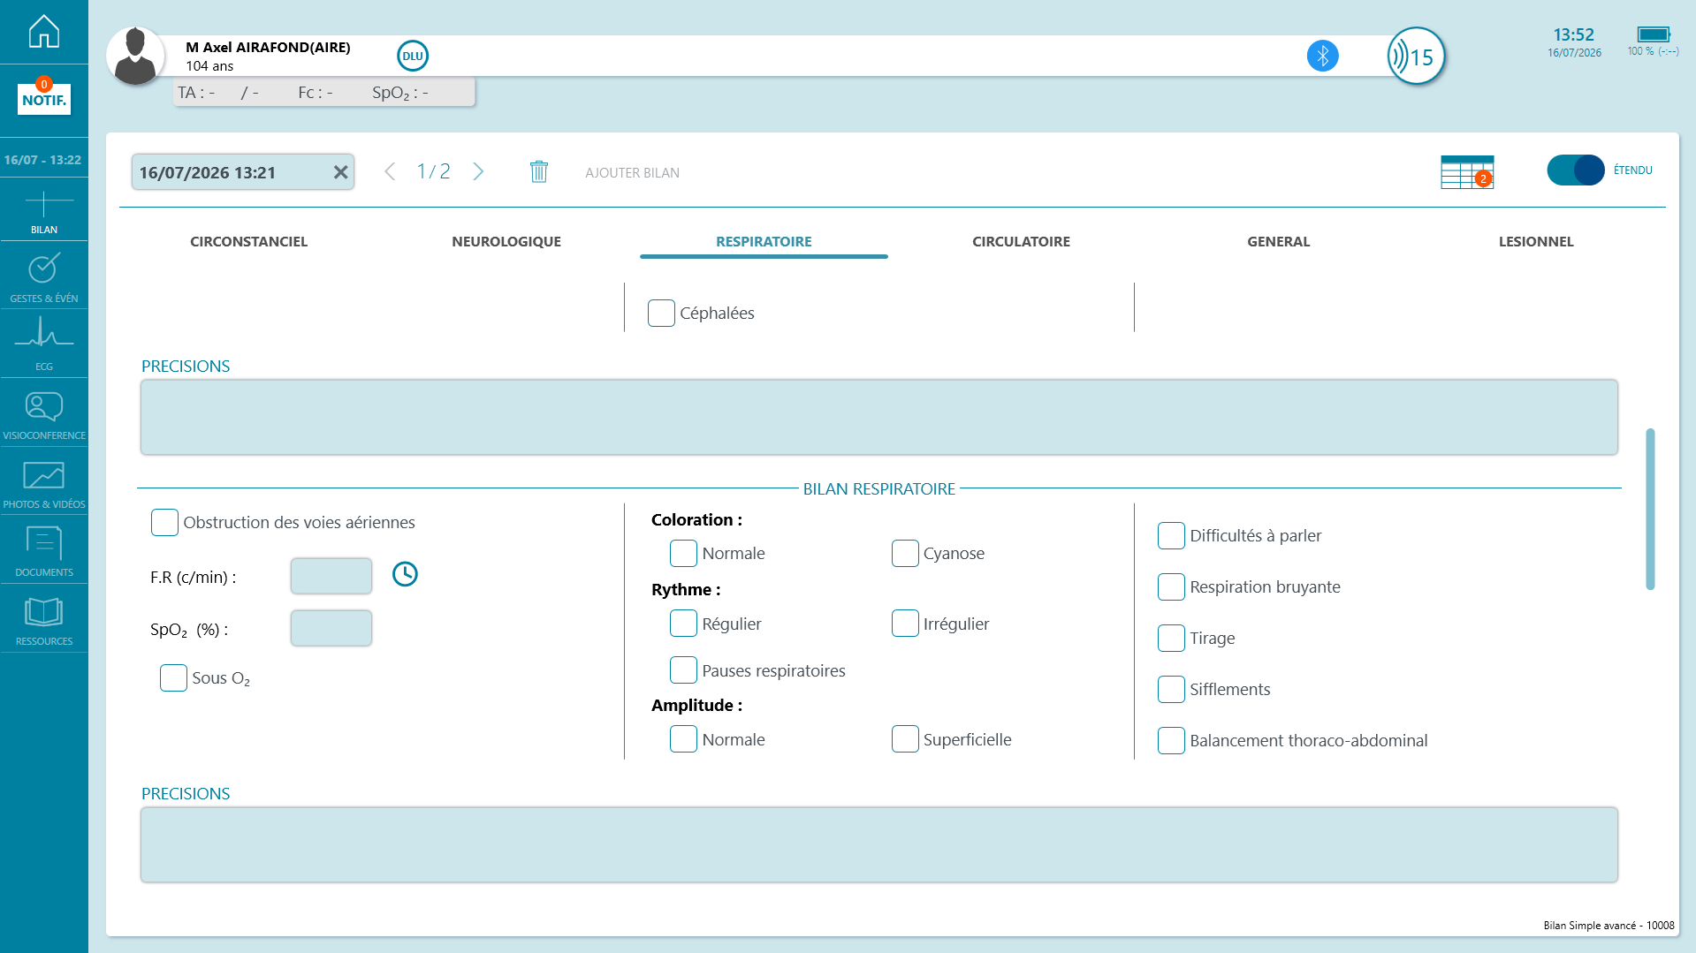Click the lower PRECISIONS text area

(x=879, y=844)
